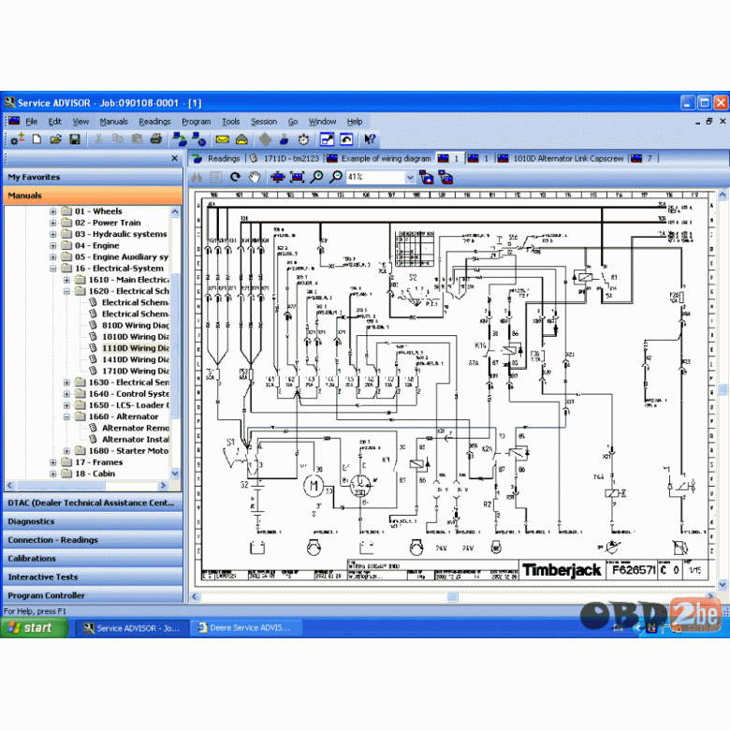Click the zoom percentage field showing 41%

point(375,178)
